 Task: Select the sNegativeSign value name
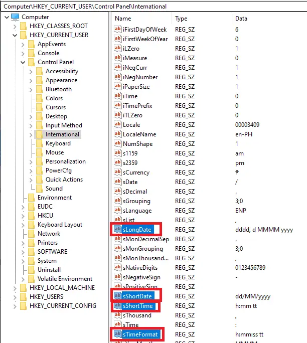point(141,277)
